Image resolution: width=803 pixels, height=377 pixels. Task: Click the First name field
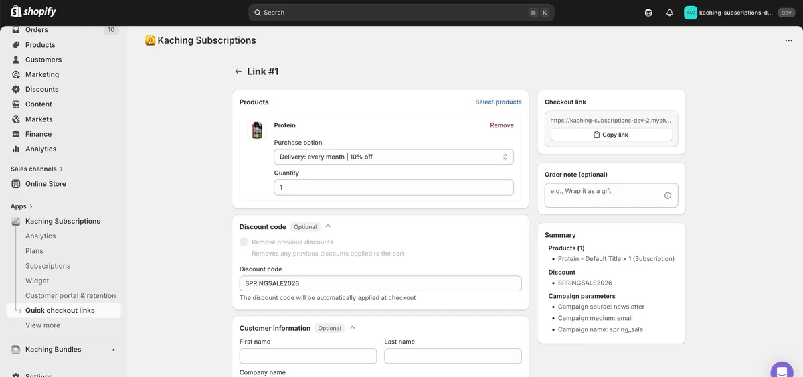pyautogui.click(x=308, y=356)
